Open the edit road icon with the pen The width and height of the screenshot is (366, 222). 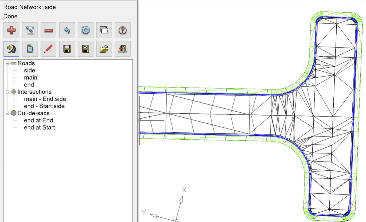click(x=30, y=30)
